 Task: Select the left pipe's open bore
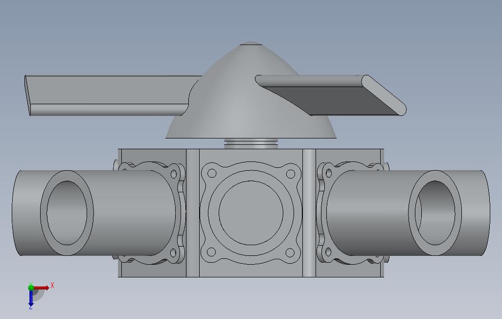(x=67, y=213)
